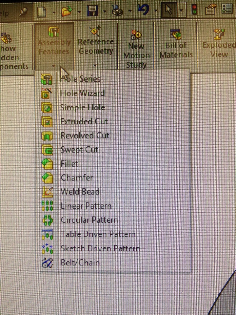The height and width of the screenshot is (315, 236).
Task: Select the Hole Wizard icon
Action: tap(47, 94)
